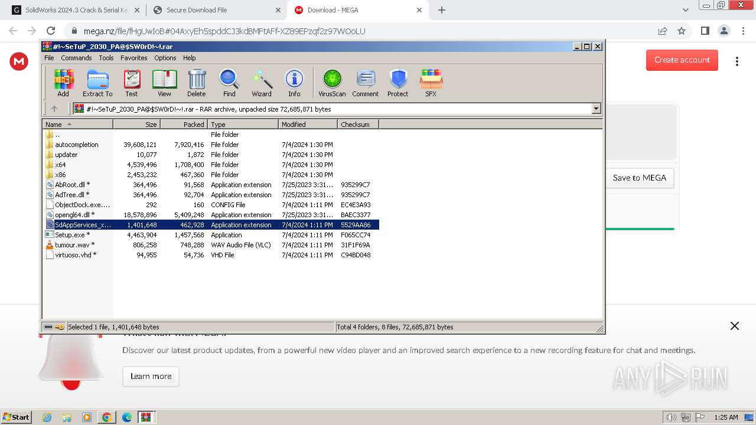Open Chrome from the taskbar
This screenshot has width=756, height=425.
click(106, 417)
